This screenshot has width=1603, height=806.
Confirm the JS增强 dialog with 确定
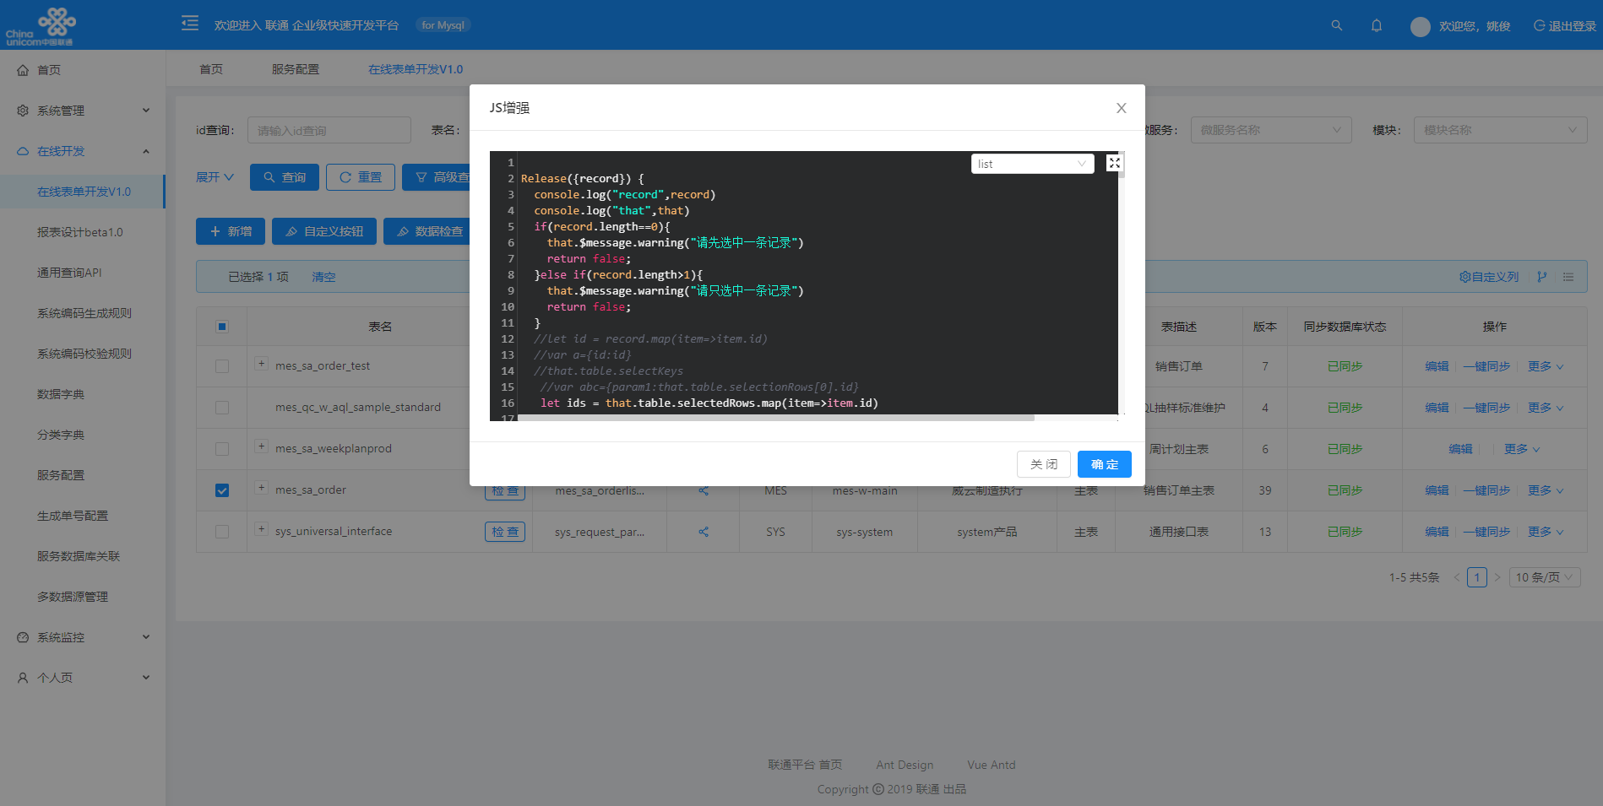[1104, 464]
